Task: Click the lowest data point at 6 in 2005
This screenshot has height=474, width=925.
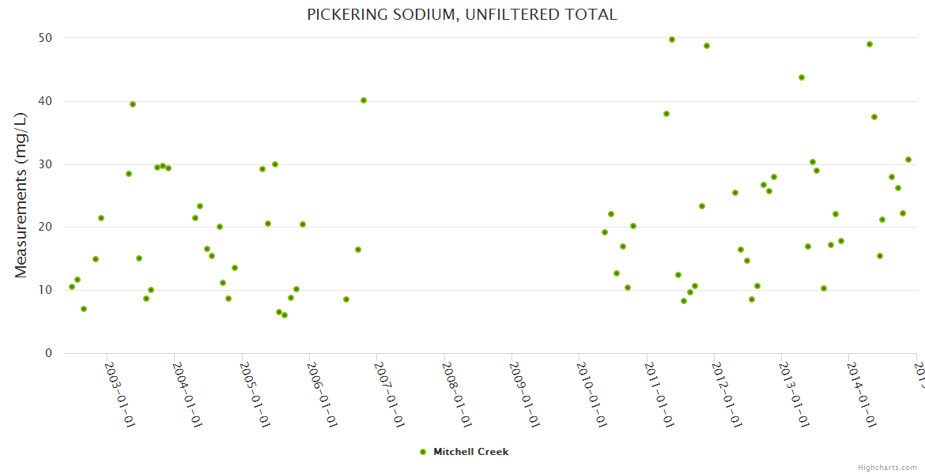Action: [x=285, y=315]
